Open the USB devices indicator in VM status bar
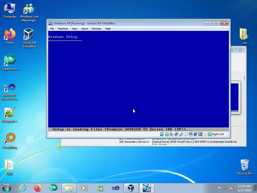Screen dimensions: 257x193 [x=181, y=134]
